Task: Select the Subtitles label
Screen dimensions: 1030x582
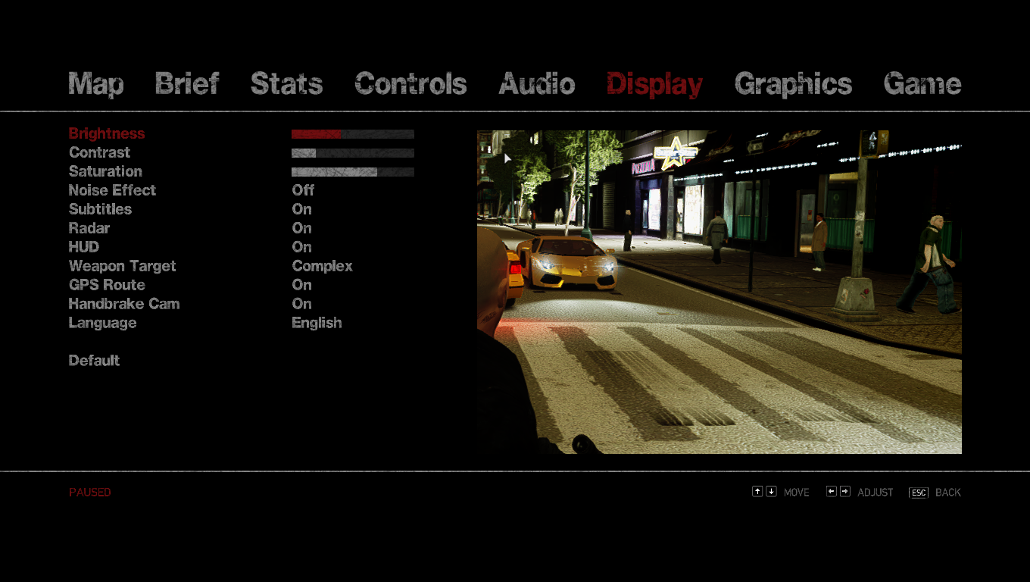Action: 100,209
